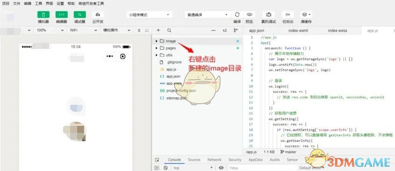The height and width of the screenshot is (171, 395).
Task: Open the Default levels dropdown
Action: pyautogui.click(x=312, y=168)
